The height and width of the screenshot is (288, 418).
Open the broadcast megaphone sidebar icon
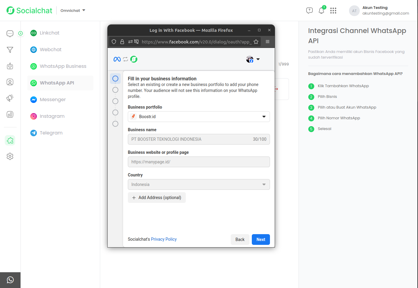[10, 98]
